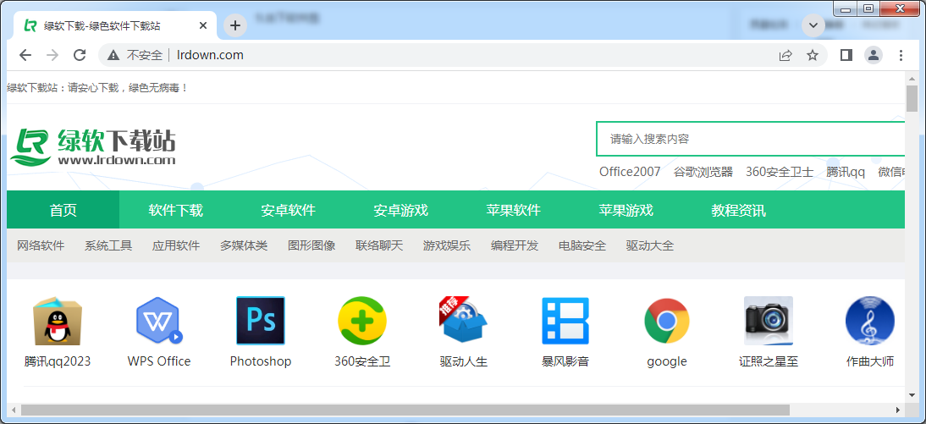Toggle the browser side panel icon

coord(846,55)
